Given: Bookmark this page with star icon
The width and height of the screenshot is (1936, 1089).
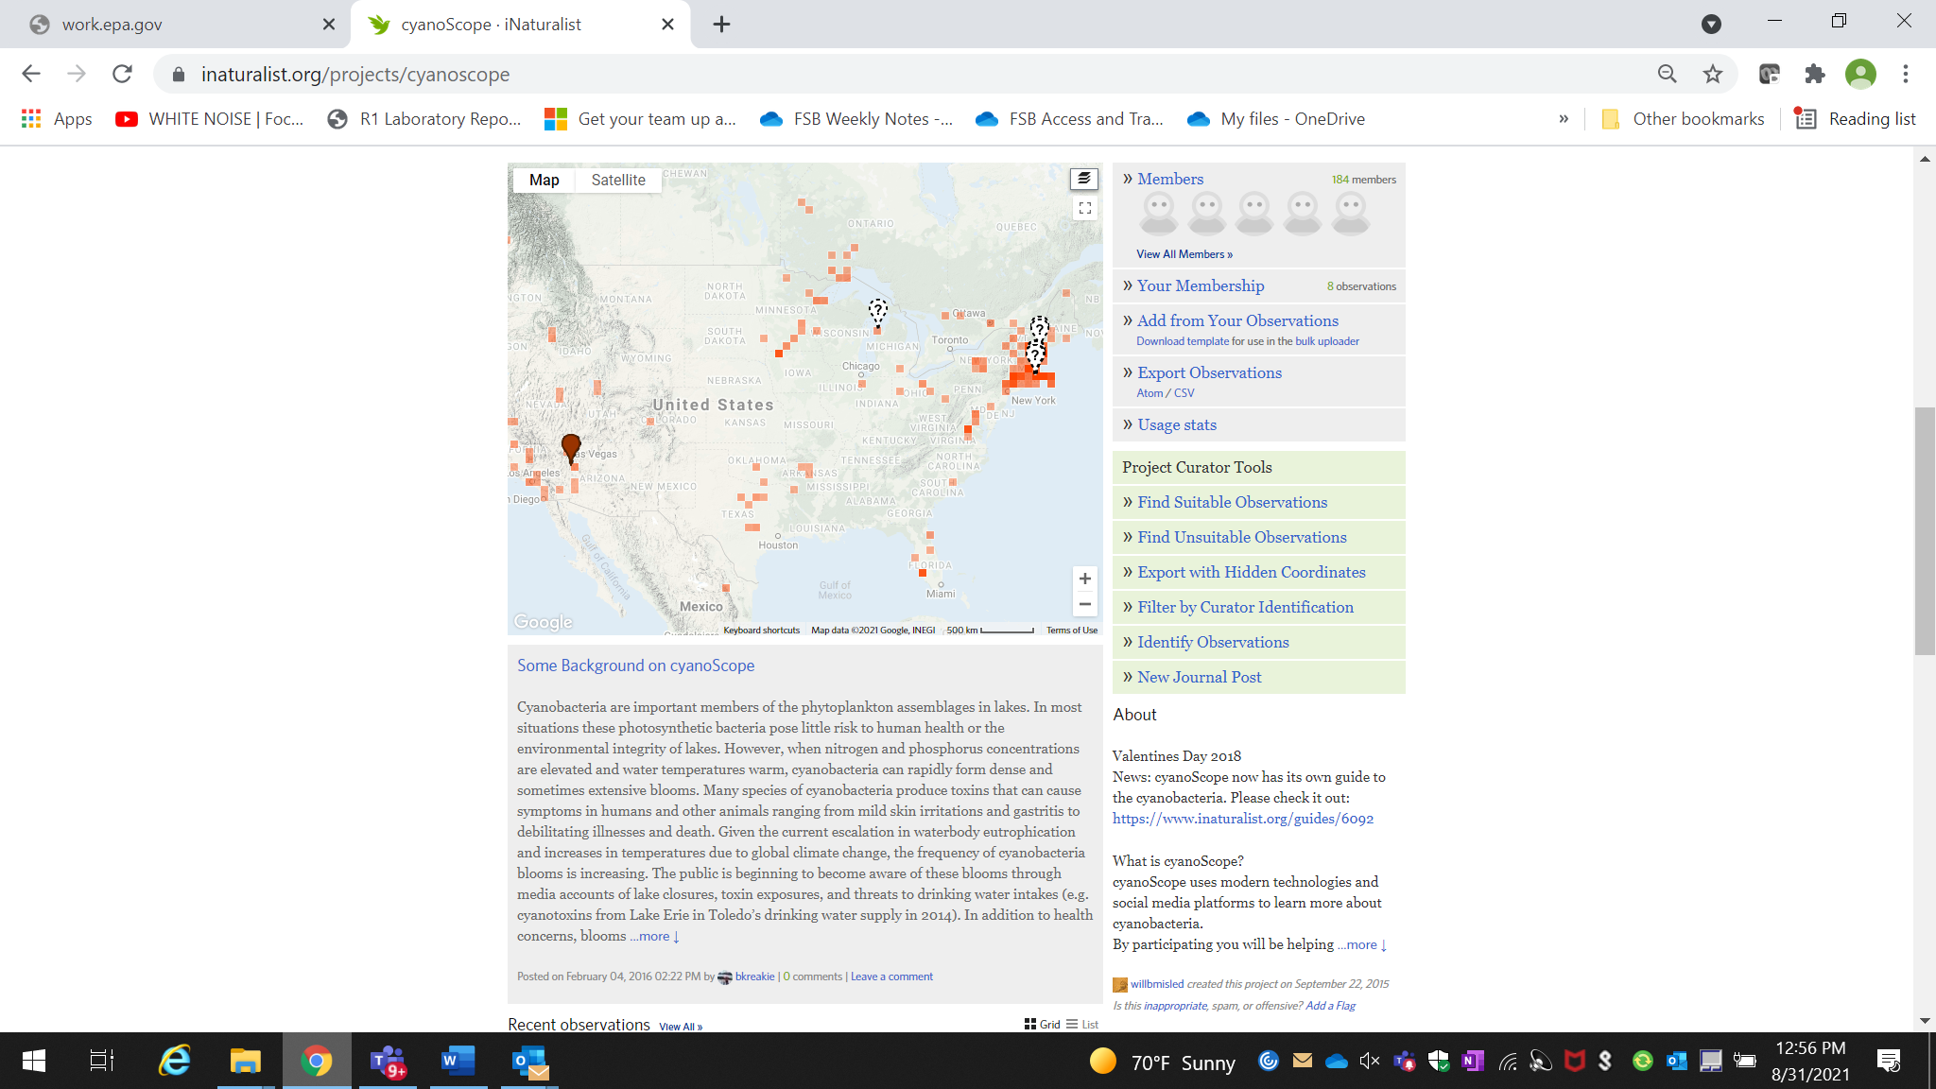Looking at the screenshot, I should coord(1712,74).
